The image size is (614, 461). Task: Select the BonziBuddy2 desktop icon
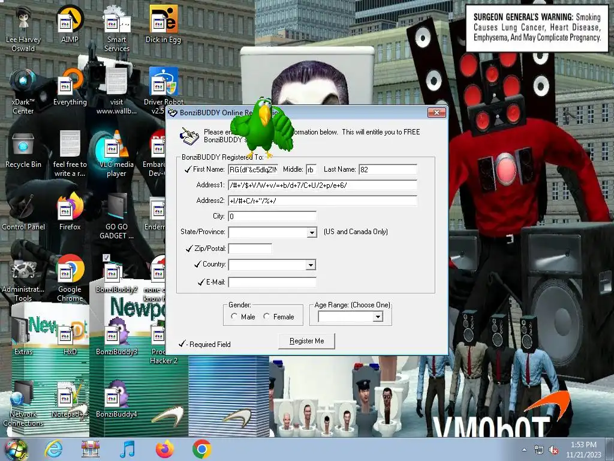pyautogui.click(x=117, y=274)
